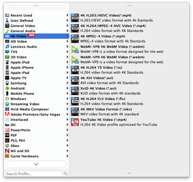Click the HD Video category icon

click(x=7, y=41)
